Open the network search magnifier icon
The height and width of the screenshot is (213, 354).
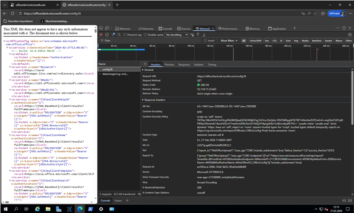119,35
